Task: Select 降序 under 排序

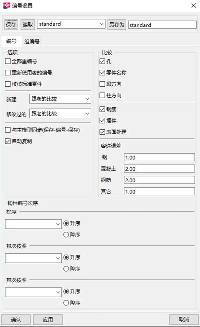Action: point(66,235)
